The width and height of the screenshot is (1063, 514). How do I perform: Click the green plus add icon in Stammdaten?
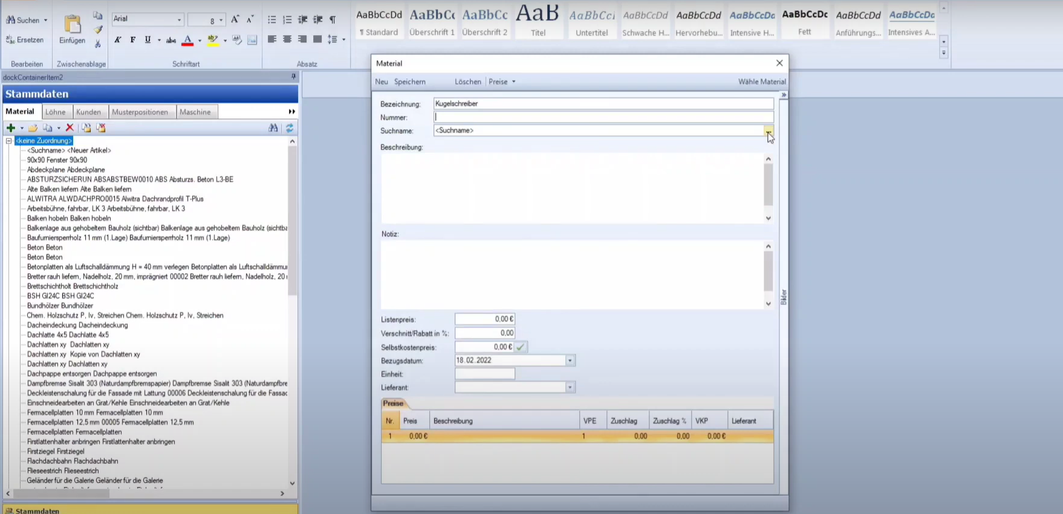tap(11, 127)
